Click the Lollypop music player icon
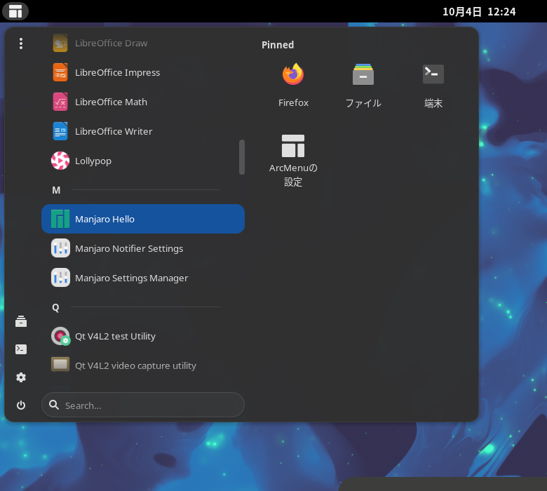Viewport: 547px width, 491px height. (x=60, y=161)
